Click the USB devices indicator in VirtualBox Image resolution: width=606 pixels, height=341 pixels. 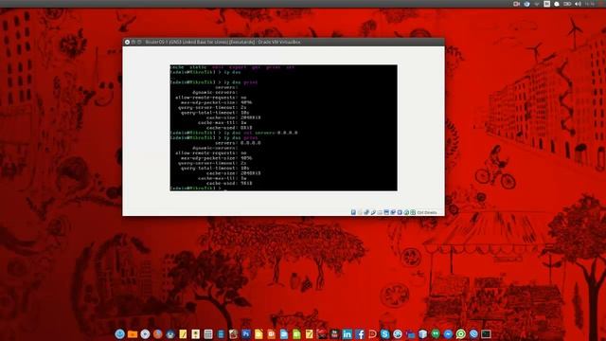click(373, 212)
